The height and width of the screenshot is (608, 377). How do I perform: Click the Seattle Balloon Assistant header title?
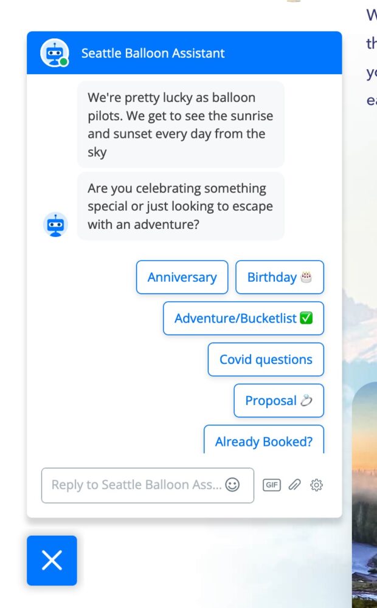153,53
